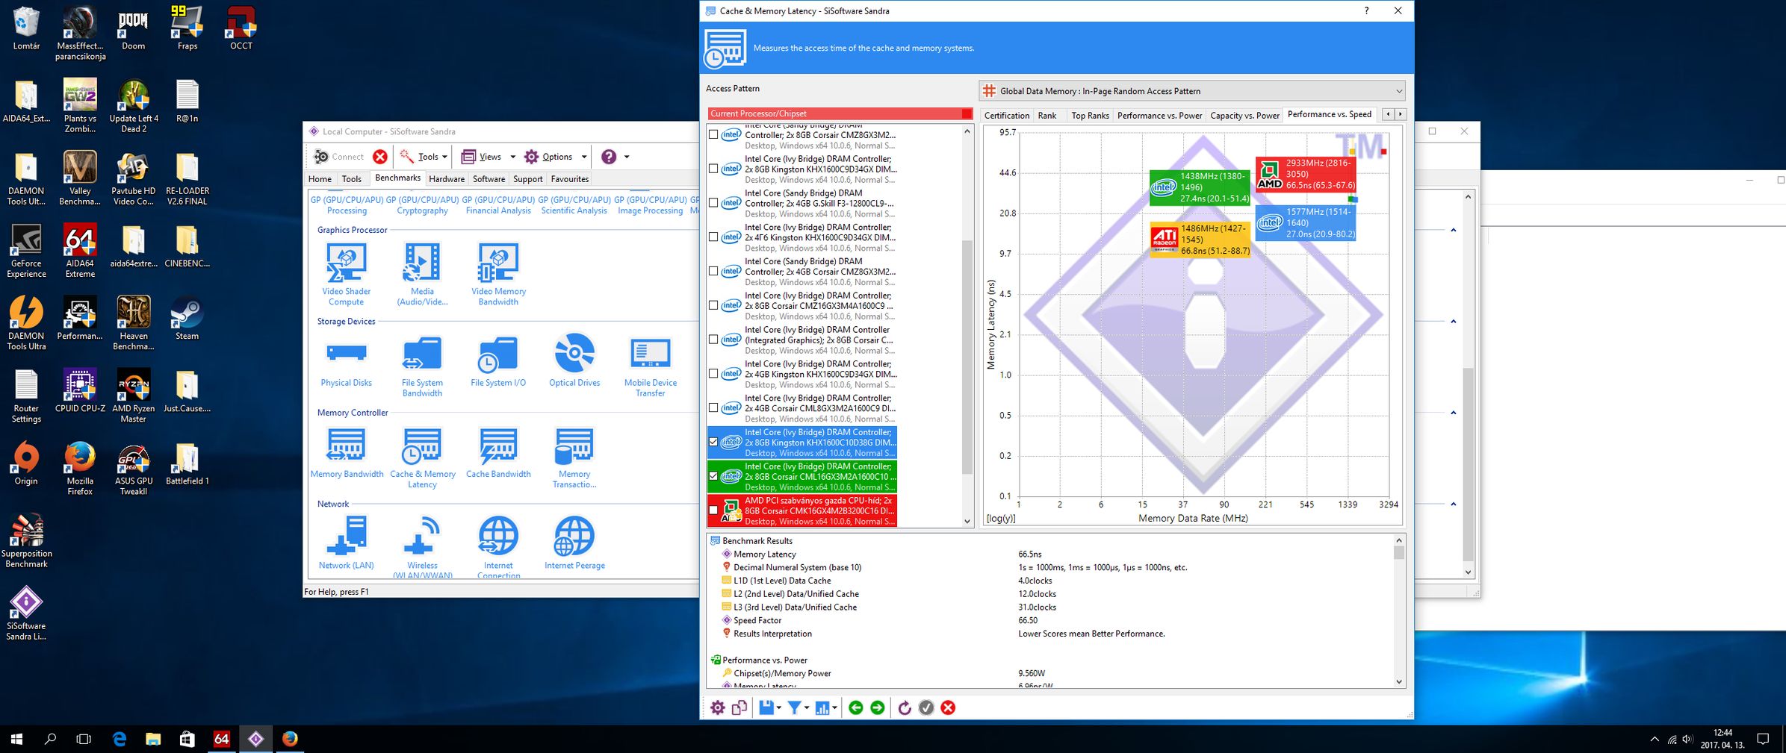Click the blue save disk icon
This screenshot has height=753, width=1786.
(x=766, y=707)
